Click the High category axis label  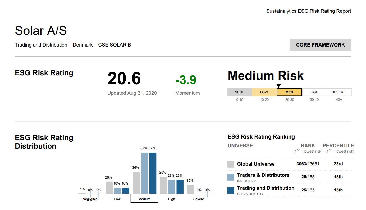tap(171, 199)
